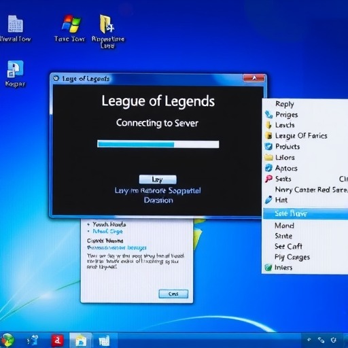Click icon beside 'League Of Farics' entry
The image size is (348, 348).
[268, 136]
